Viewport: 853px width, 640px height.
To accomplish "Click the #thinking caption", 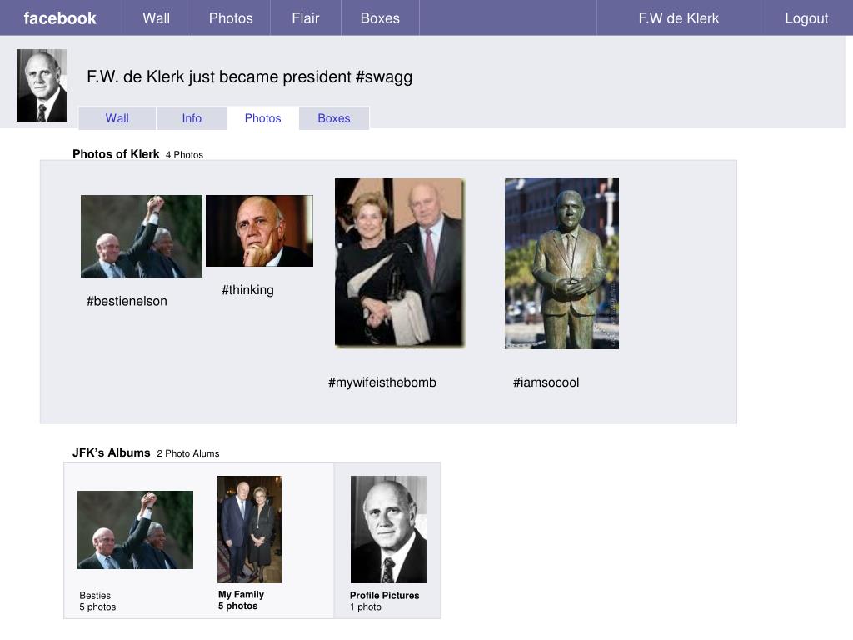I will point(247,289).
